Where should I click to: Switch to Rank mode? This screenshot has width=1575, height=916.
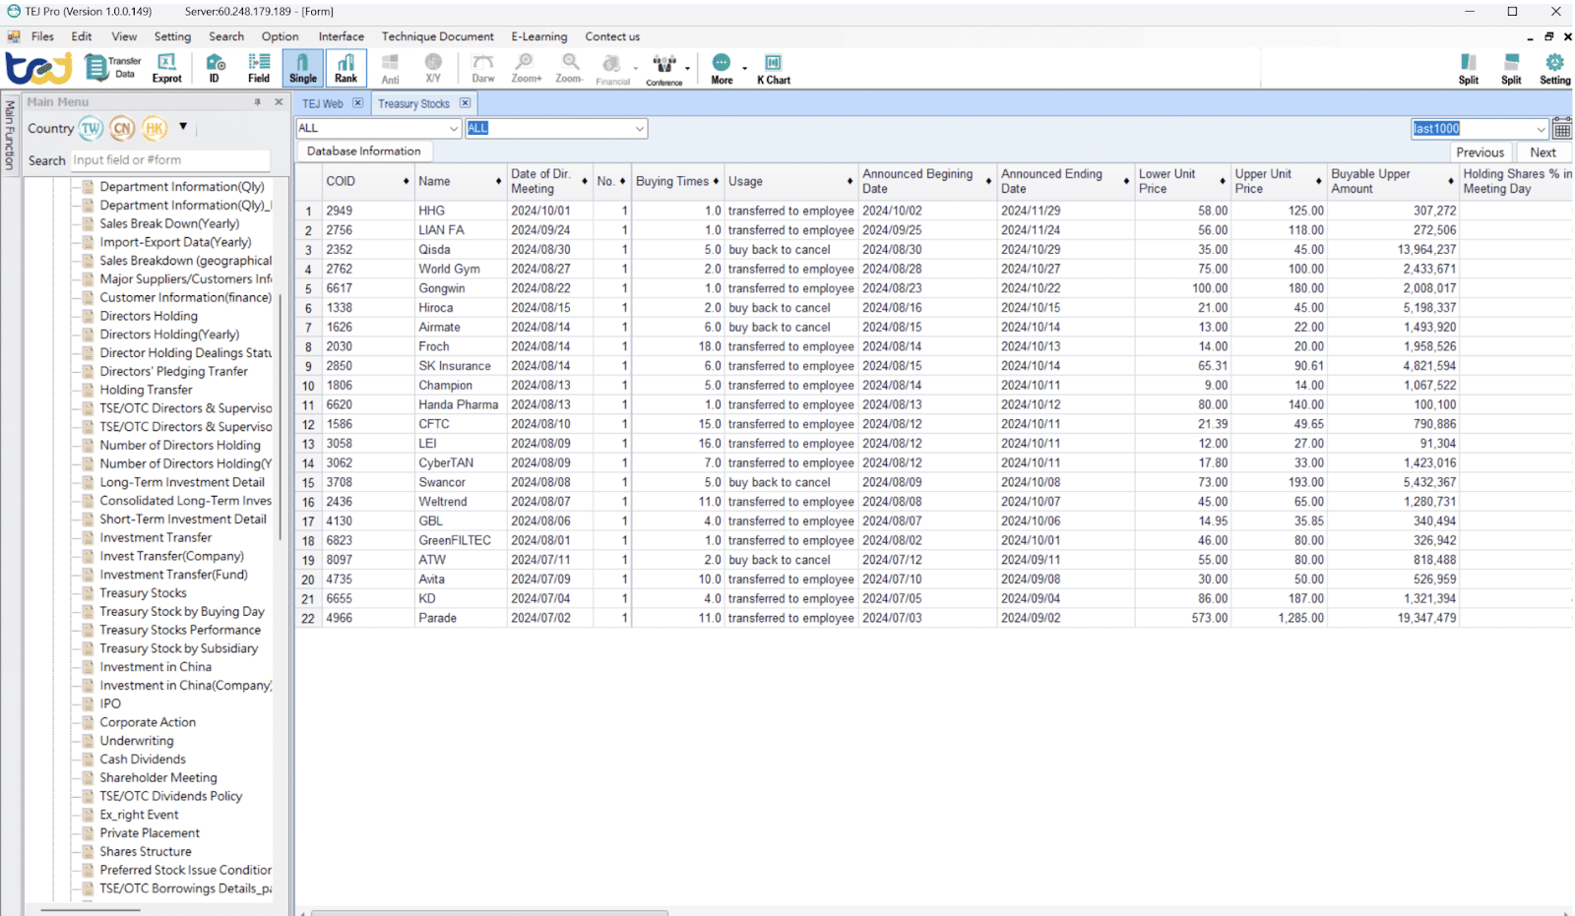click(346, 67)
